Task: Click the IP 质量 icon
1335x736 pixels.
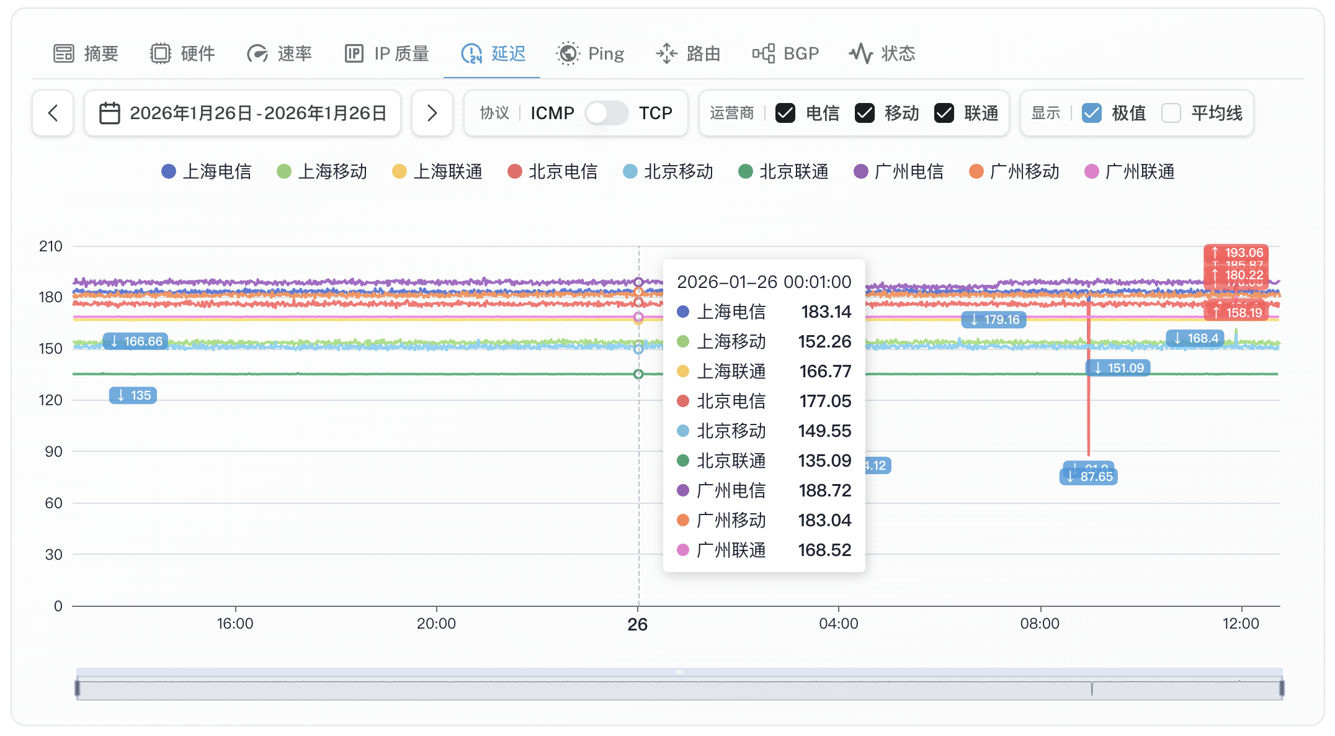Action: (354, 54)
